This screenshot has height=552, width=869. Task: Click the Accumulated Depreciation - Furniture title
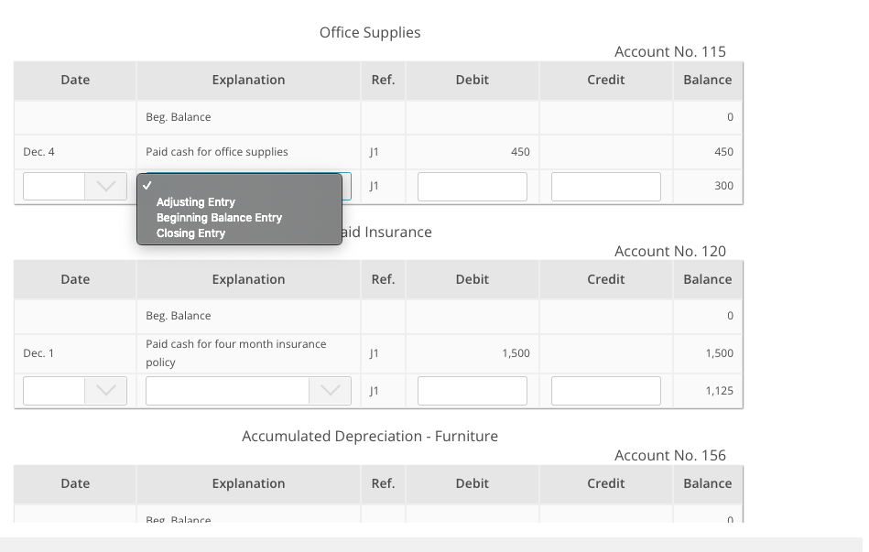click(x=370, y=436)
